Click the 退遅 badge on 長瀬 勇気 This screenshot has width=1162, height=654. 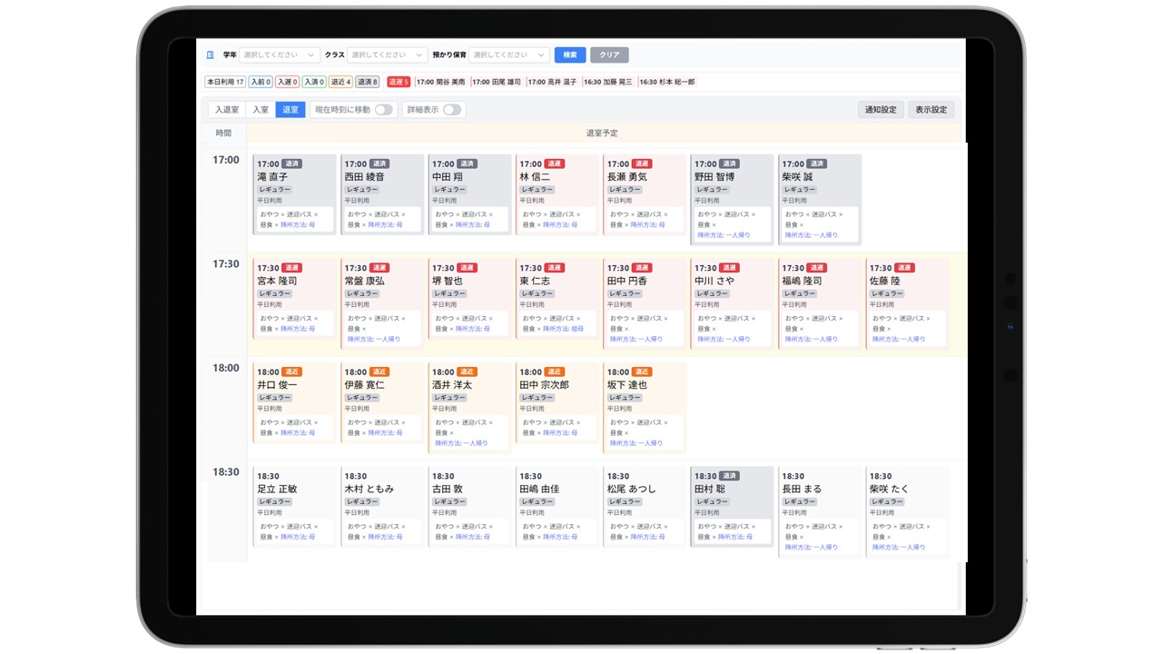click(x=642, y=163)
